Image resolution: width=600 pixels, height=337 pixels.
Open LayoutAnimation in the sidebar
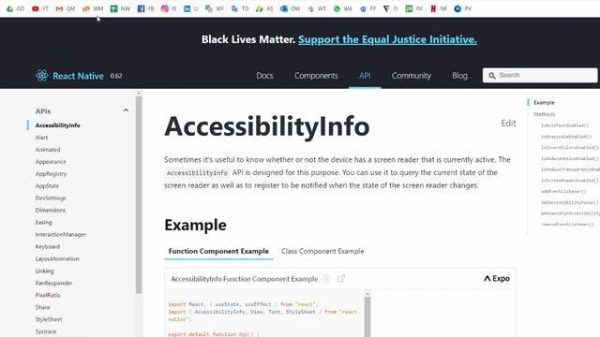click(x=57, y=258)
